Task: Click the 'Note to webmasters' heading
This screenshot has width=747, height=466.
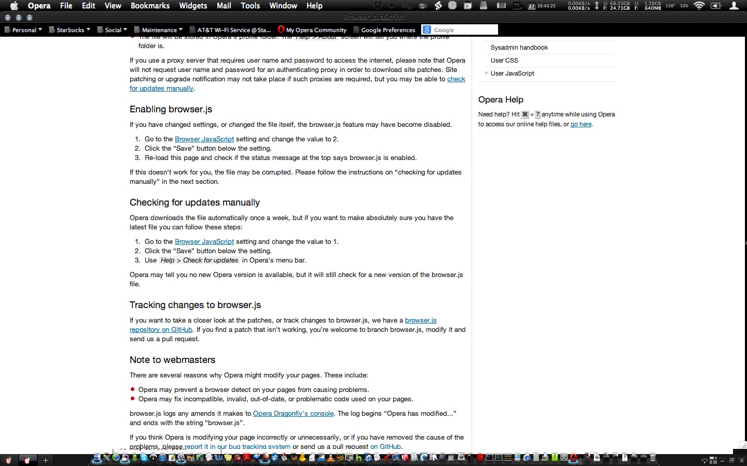Action: (x=172, y=360)
